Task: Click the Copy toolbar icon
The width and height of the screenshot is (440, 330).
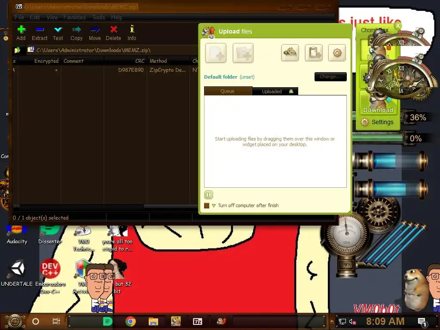Action: [x=76, y=33]
